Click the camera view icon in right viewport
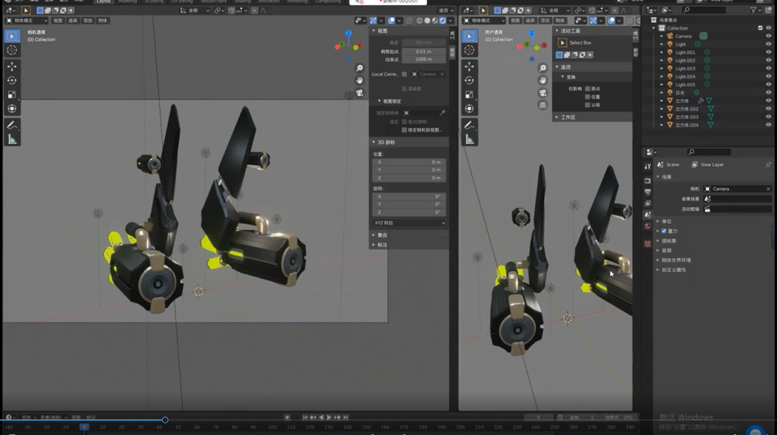 542,92
